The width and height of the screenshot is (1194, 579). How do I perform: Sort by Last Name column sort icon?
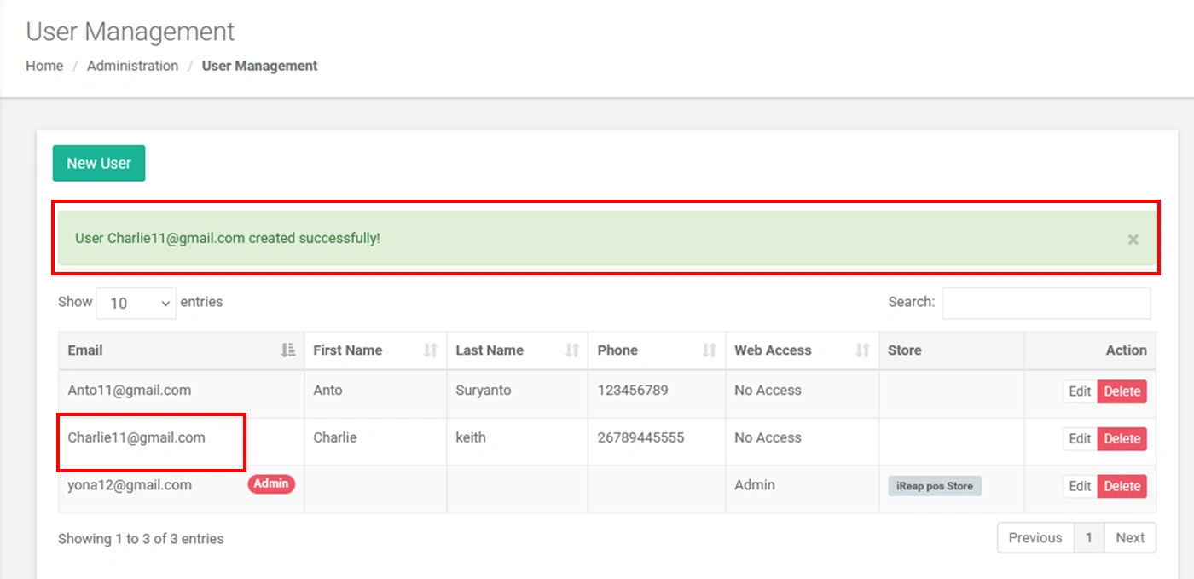(x=572, y=350)
